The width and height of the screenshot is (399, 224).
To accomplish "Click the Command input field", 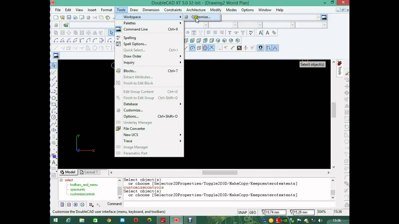I will [x=229, y=204].
